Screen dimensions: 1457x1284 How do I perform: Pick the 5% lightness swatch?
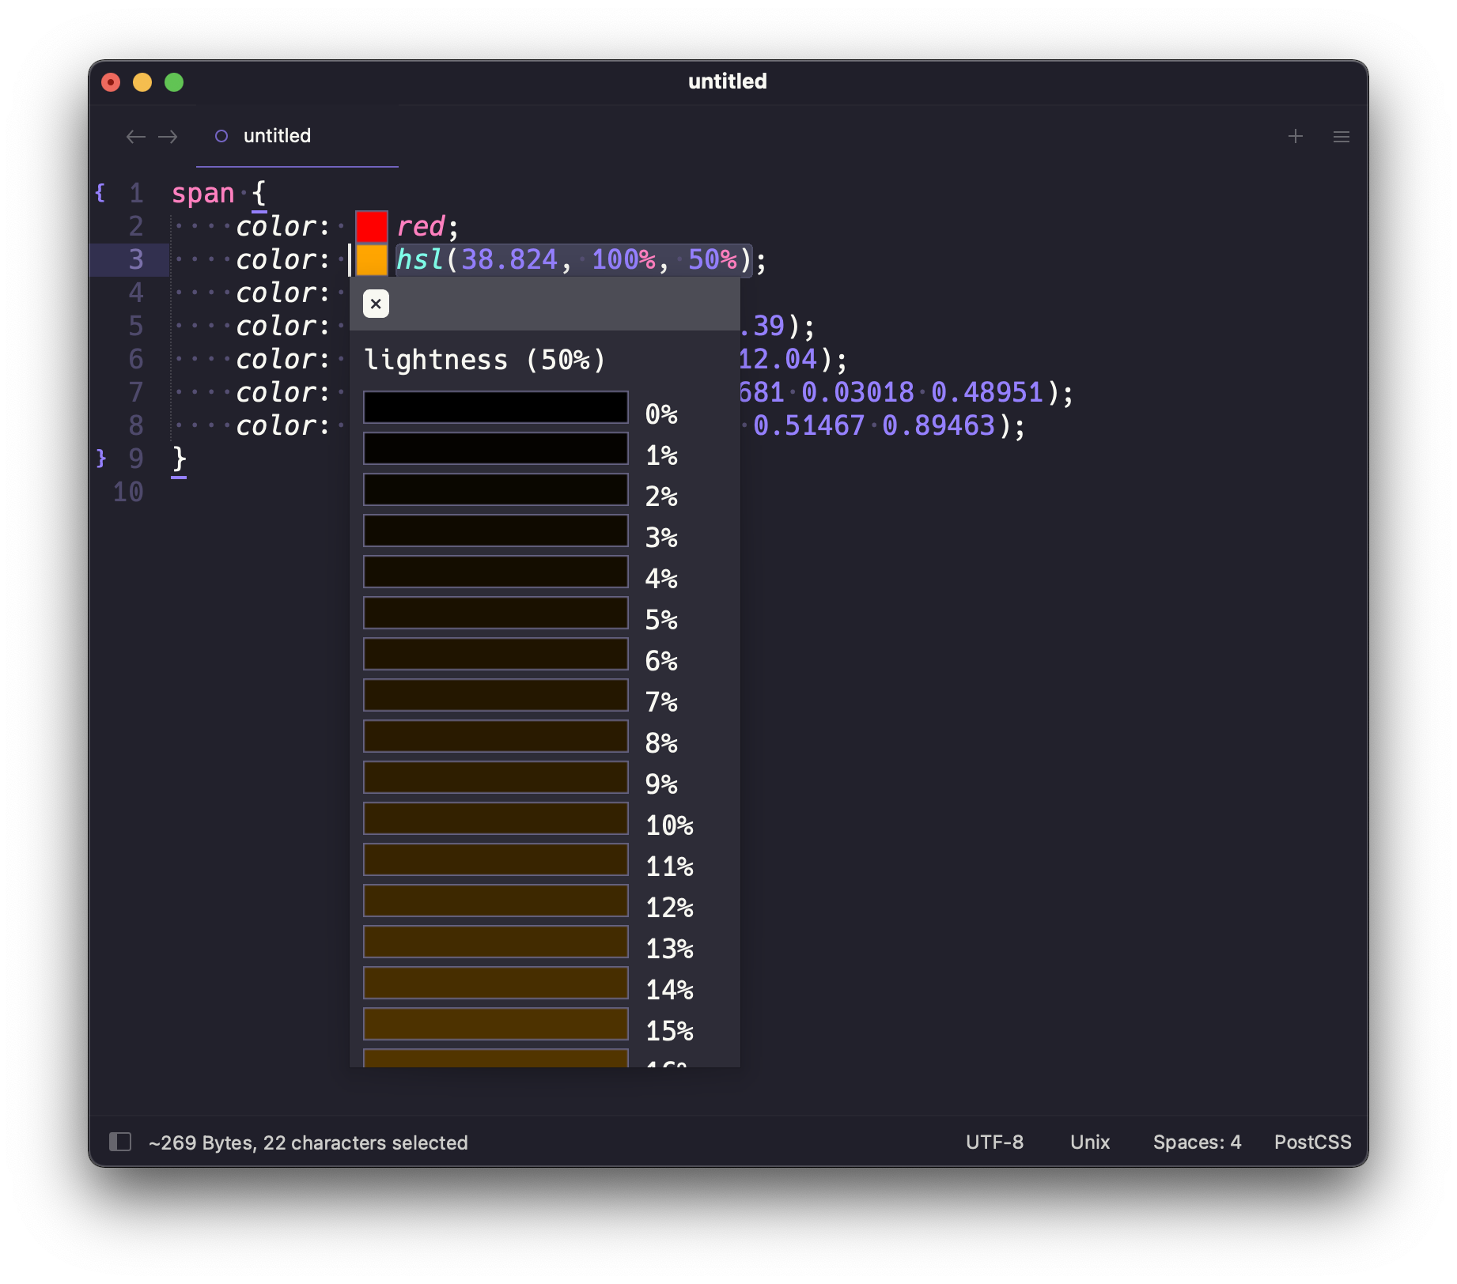point(496,613)
